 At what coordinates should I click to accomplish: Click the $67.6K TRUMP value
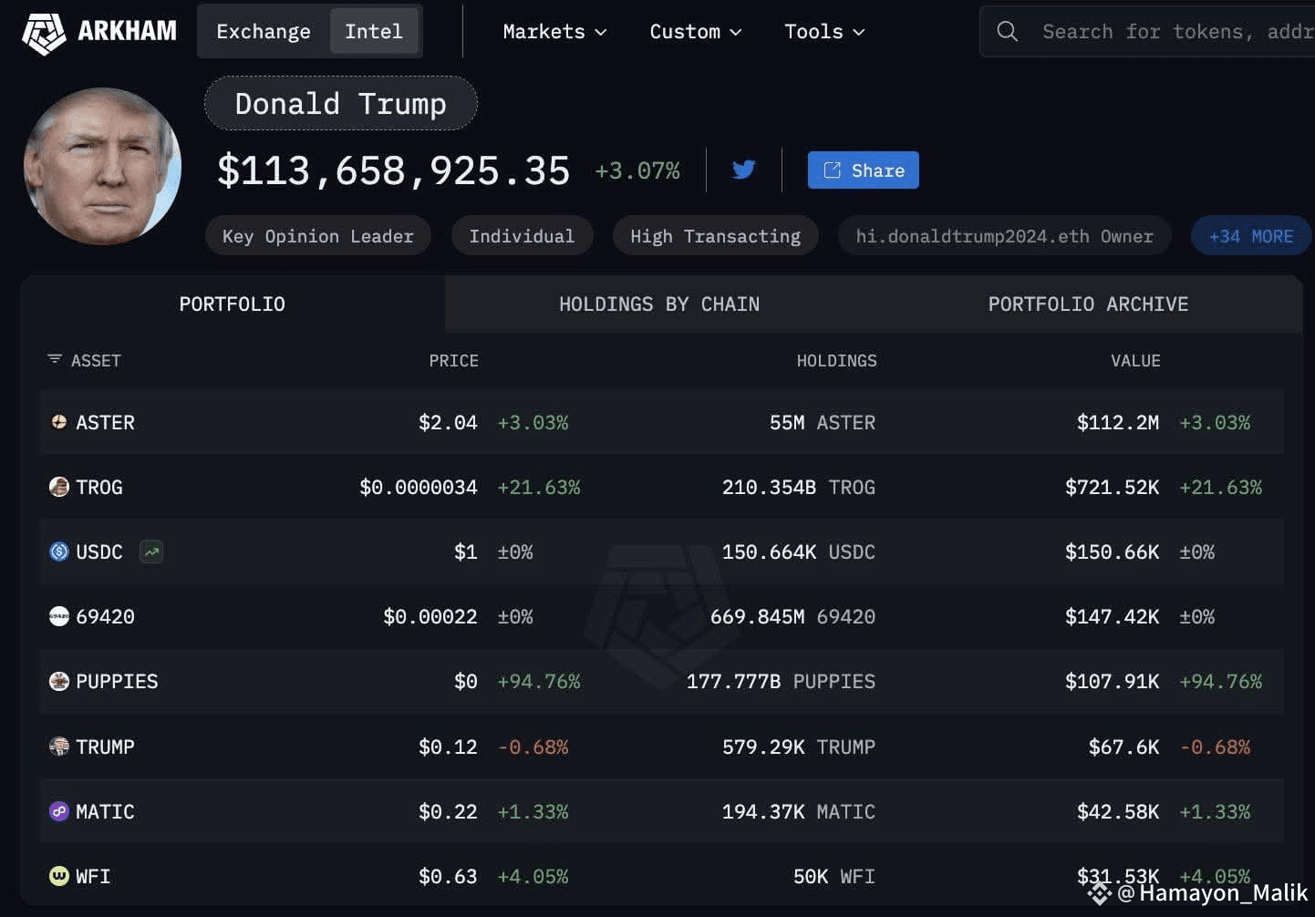coord(1124,747)
